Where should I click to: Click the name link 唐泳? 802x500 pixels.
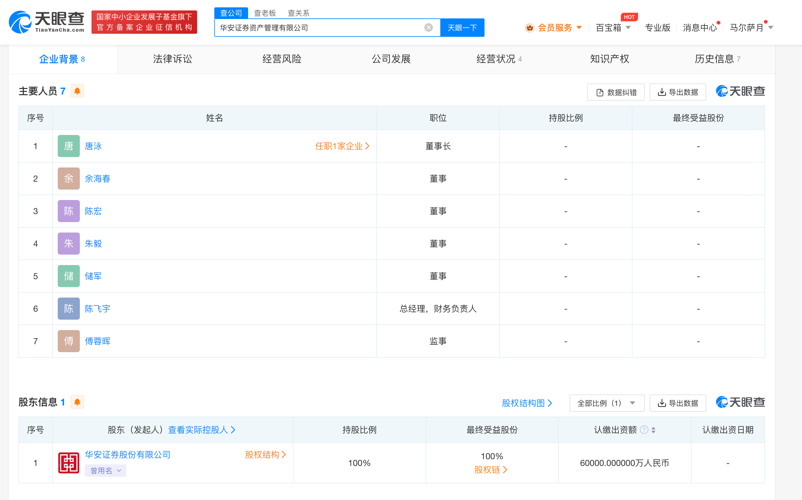(93, 146)
